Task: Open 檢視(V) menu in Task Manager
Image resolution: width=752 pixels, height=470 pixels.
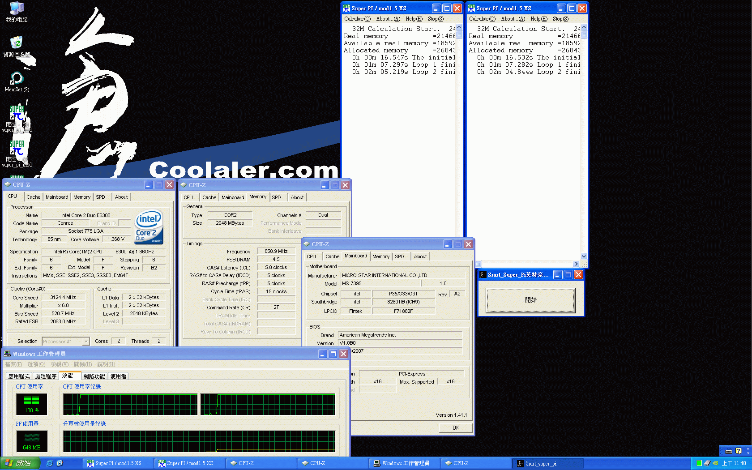Action: [x=60, y=364]
